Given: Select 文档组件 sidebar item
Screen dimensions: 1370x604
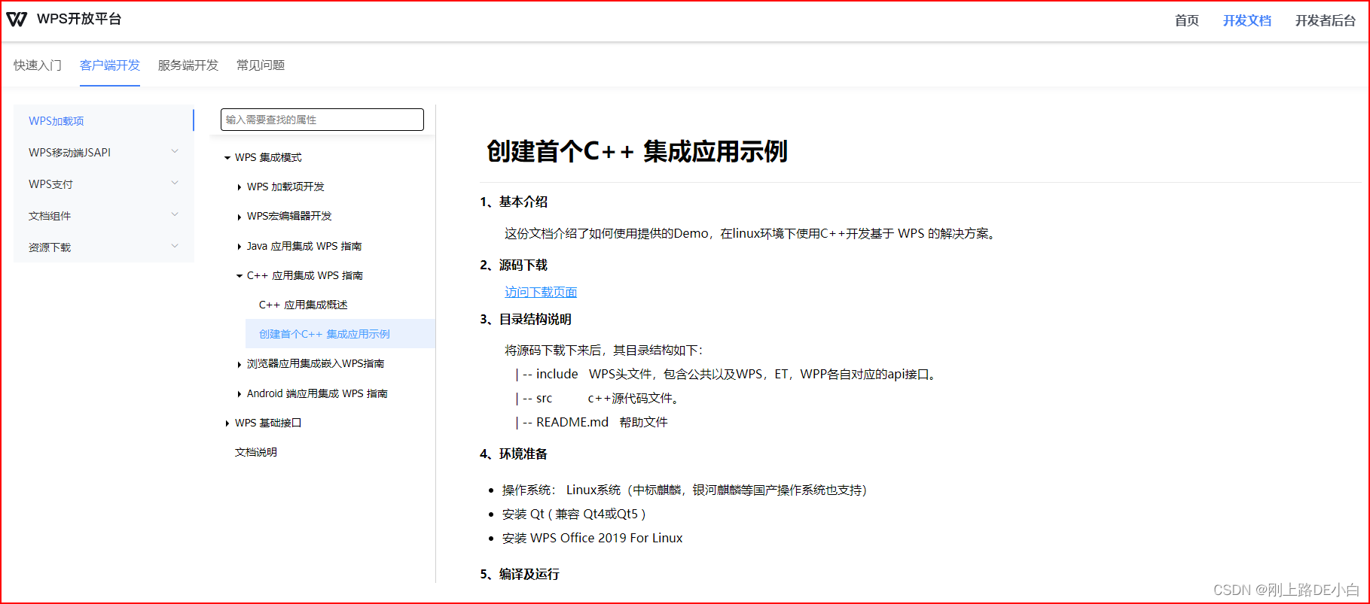Looking at the screenshot, I should (x=50, y=216).
